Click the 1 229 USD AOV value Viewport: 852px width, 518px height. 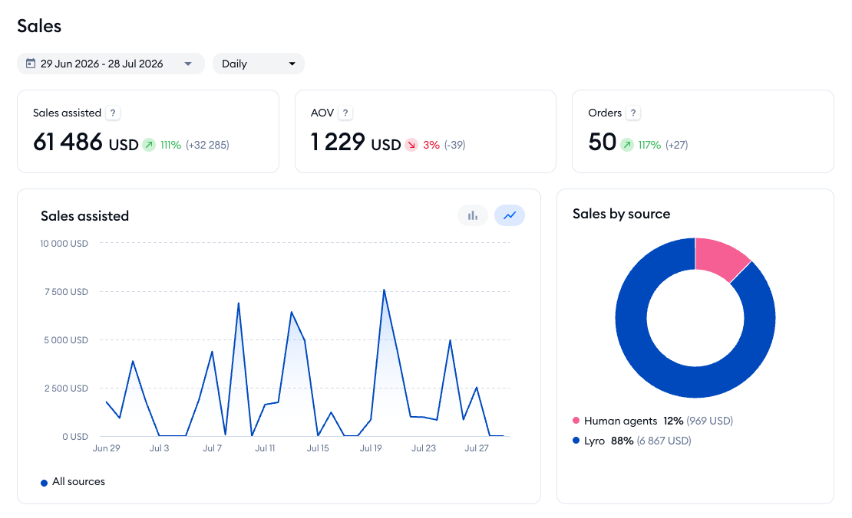[355, 143]
